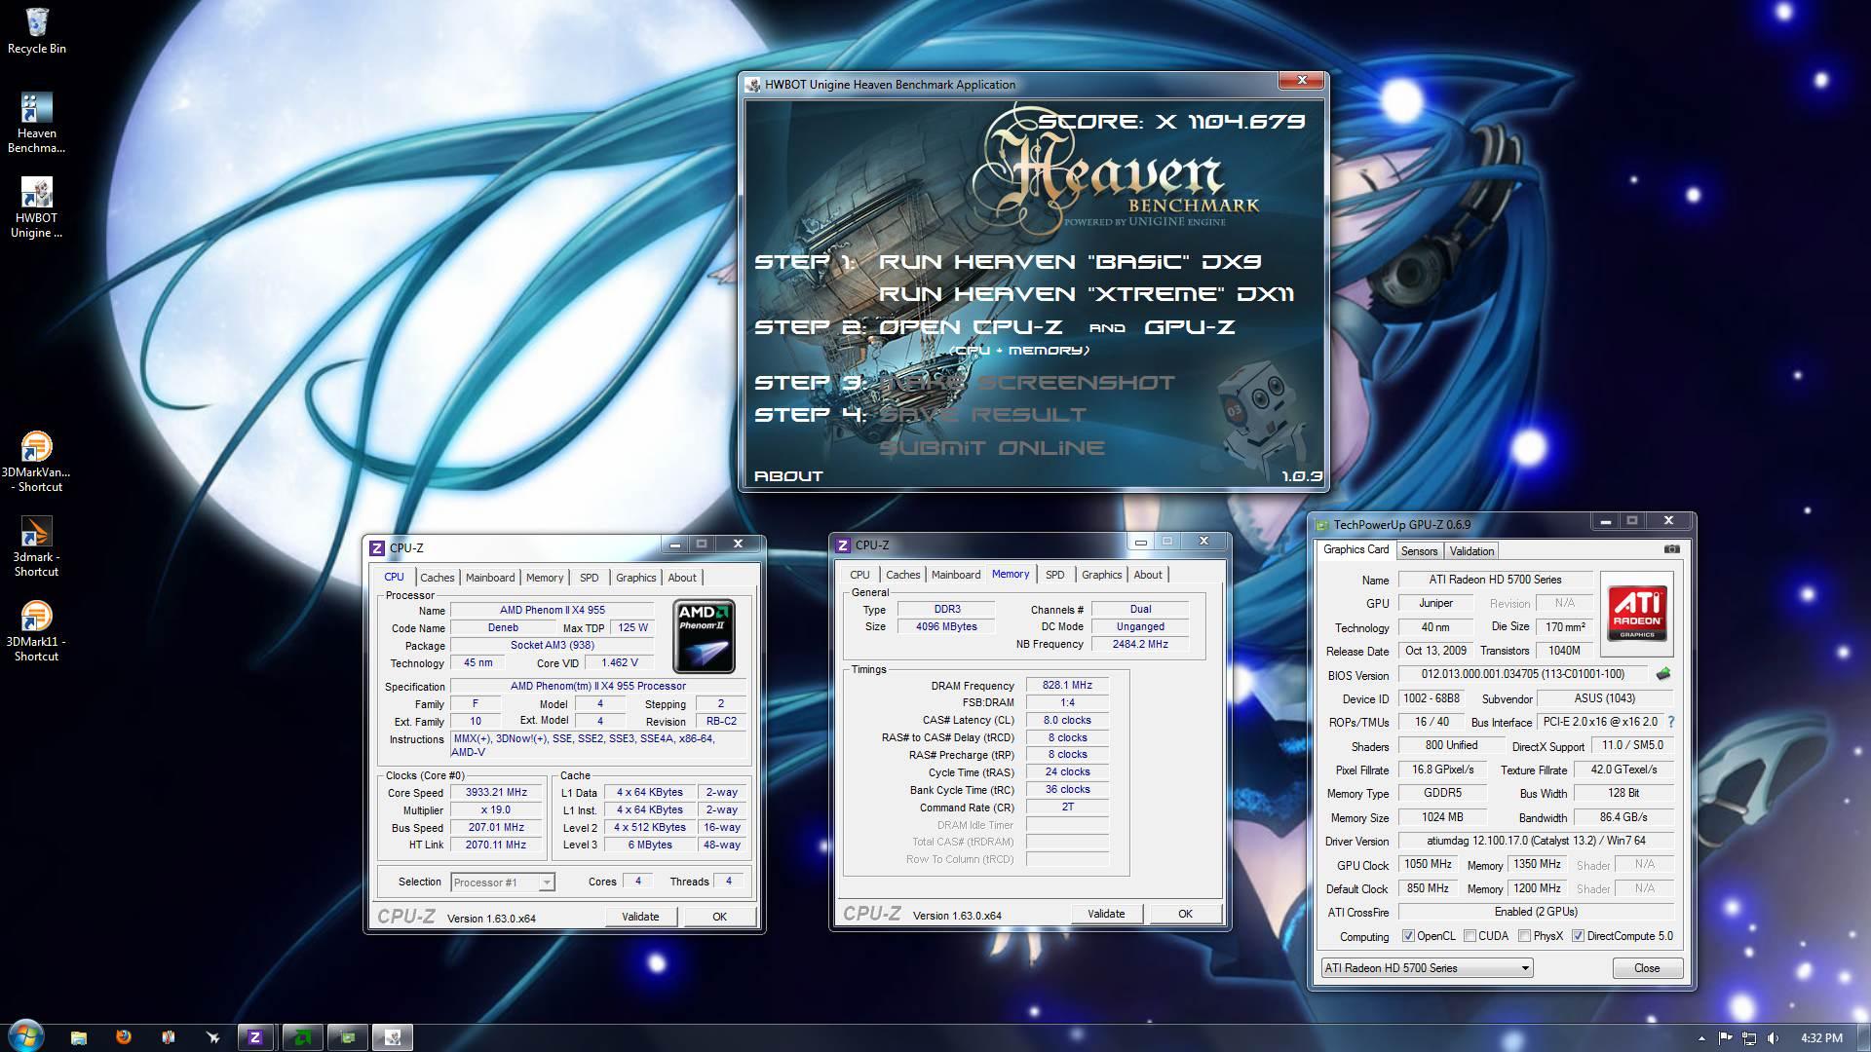Open the 3dmark desktop shortcut
Viewport: 1871px width, 1052px height.
tap(36, 546)
